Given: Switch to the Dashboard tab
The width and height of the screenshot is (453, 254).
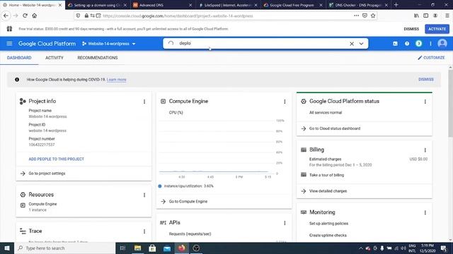Looking at the screenshot, I should pyautogui.click(x=19, y=58).
